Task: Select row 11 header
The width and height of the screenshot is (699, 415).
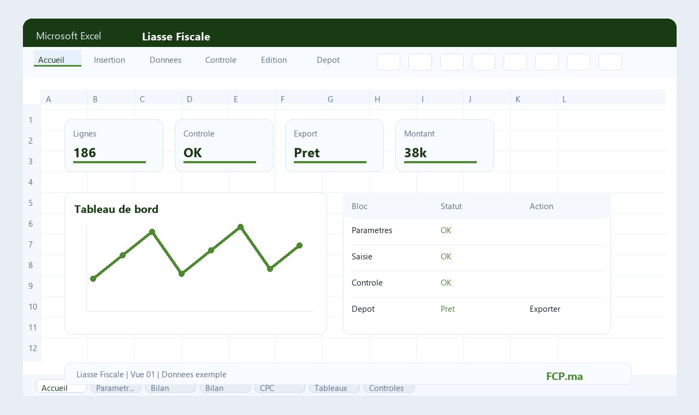Action: 31,328
